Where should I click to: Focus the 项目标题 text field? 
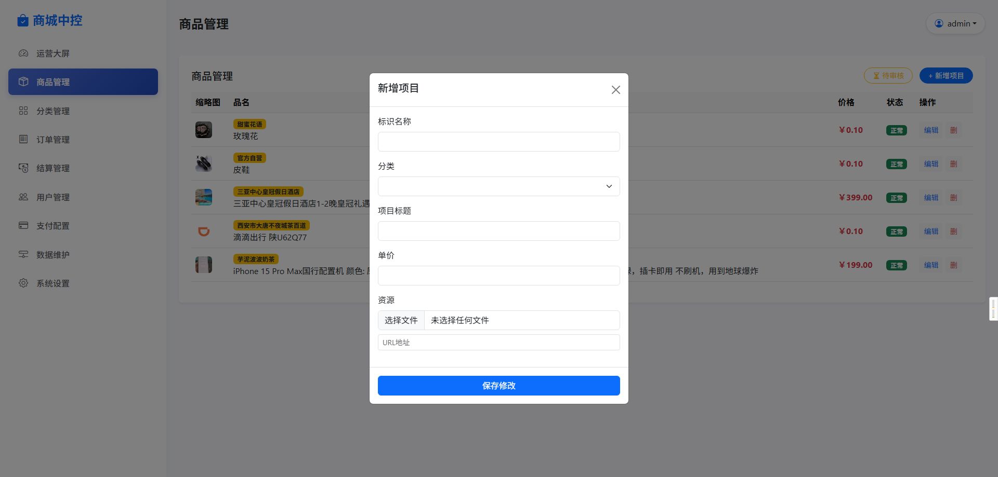(498, 231)
